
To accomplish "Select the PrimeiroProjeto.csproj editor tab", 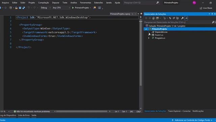I will 120,14.
